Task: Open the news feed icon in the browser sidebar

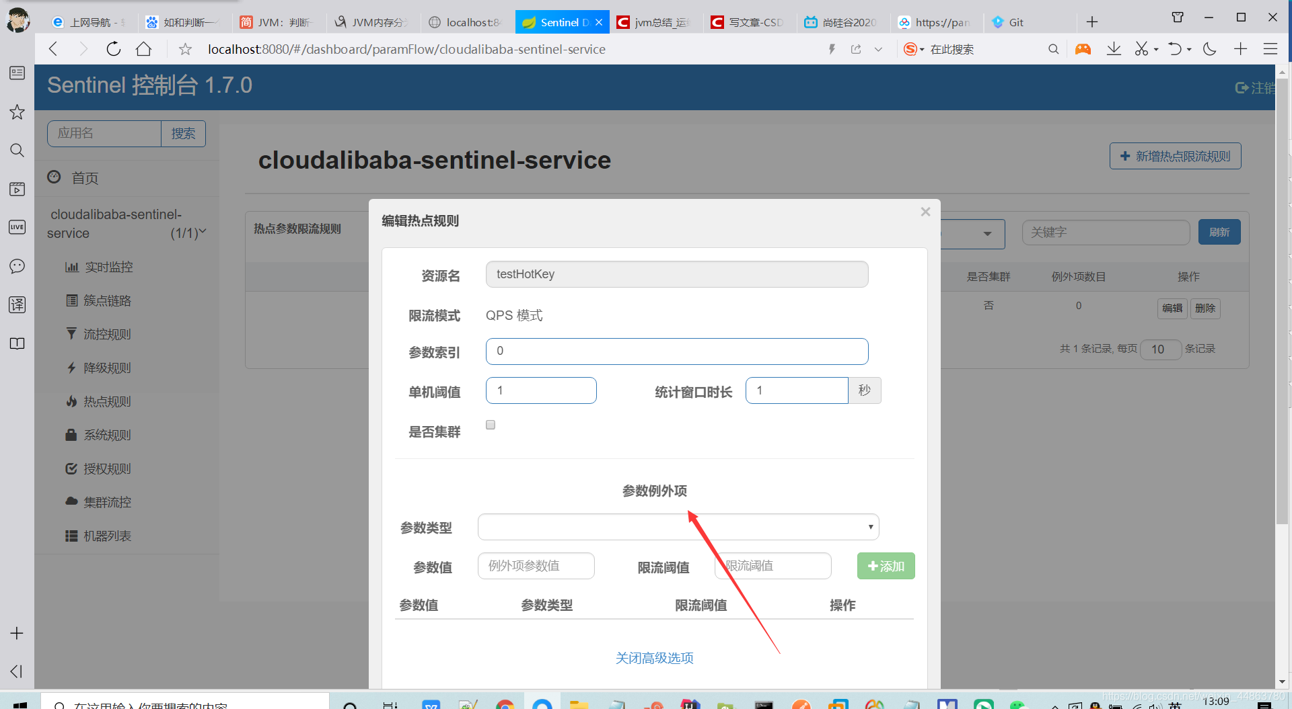Action: tap(17, 73)
